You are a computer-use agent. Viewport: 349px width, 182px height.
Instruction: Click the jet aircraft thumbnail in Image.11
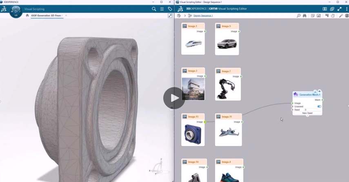pos(229,133)
